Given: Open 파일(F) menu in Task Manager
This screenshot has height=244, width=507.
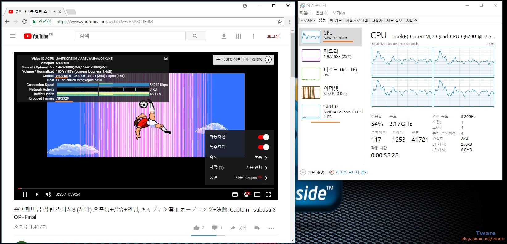Looking at the screenshot, I should 306,13.
